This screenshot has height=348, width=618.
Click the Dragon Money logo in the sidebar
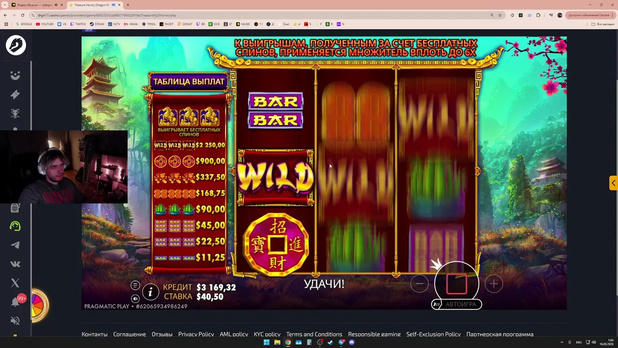click(16, 45)
